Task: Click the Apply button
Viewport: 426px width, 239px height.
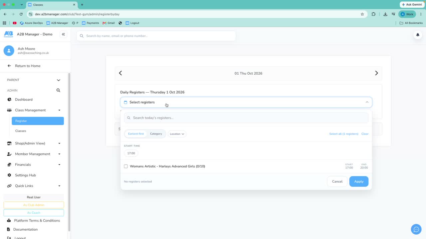Action: pos(359,182)
